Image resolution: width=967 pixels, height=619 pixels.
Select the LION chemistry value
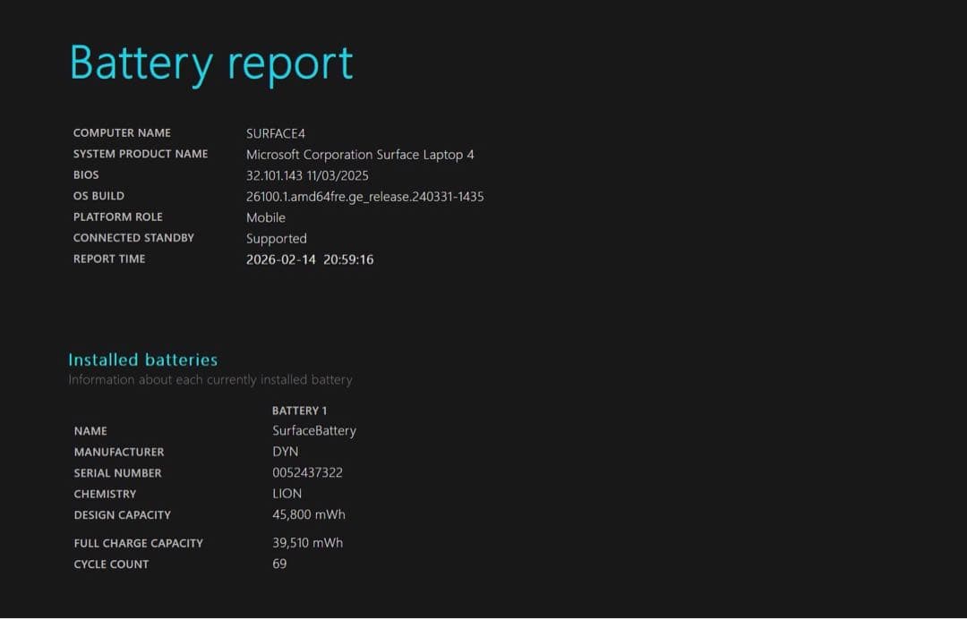coord(287,494)
